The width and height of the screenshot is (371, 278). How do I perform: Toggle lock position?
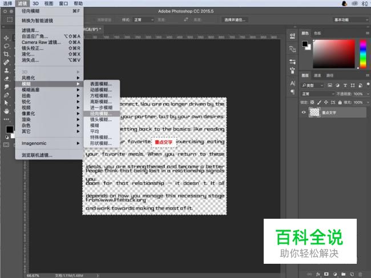(326, 103)
